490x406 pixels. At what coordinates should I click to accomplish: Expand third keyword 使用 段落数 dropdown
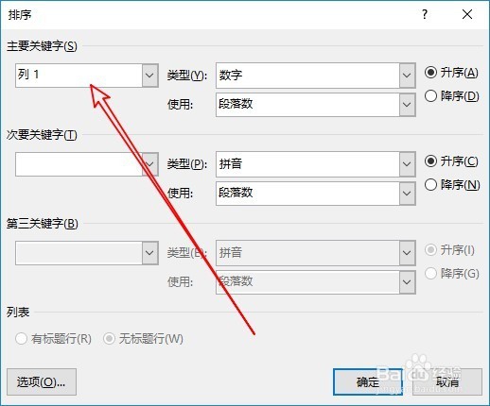(x=407, y=282)
